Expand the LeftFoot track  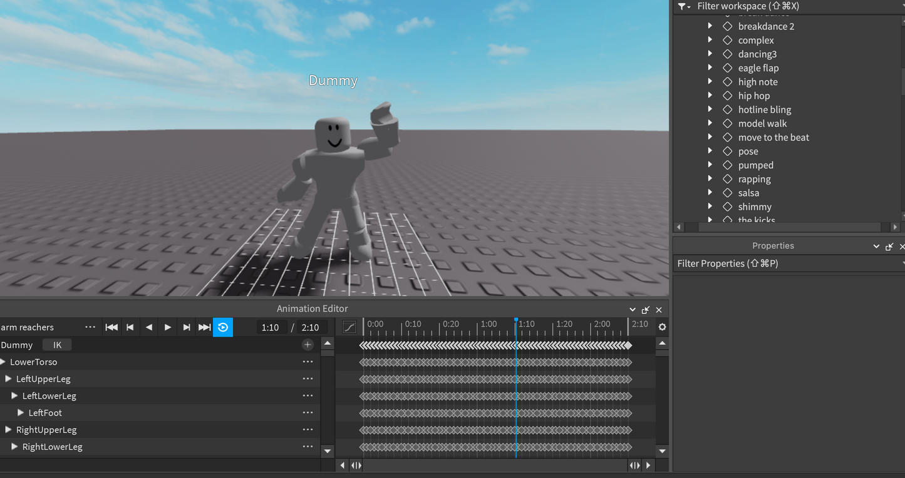click(x=21, y=412)
